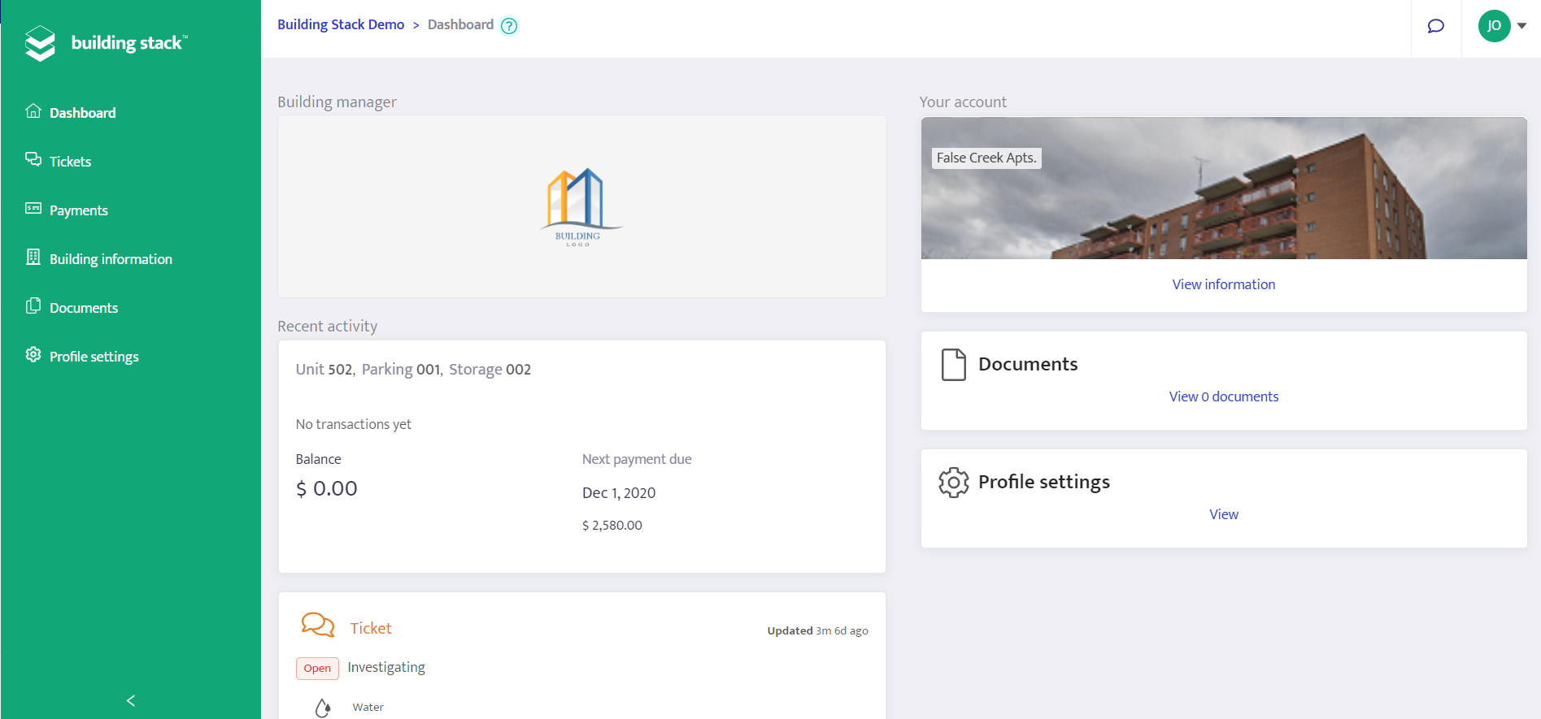Screen dimensions: 1541x719
Task: Click the Tickets chat icon in sidebar
Action: click(33, 159)
